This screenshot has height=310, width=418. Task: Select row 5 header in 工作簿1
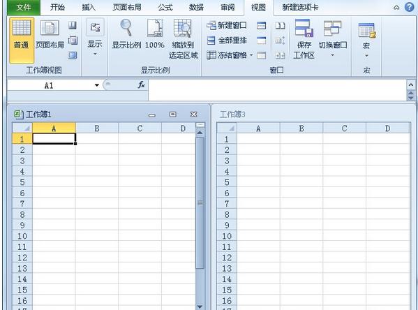[22, 182]
